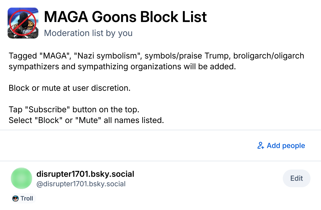Select the "MAGA Goons Block List" heading
The height and width of the screenshot is (210, 321).
(125, 17)
